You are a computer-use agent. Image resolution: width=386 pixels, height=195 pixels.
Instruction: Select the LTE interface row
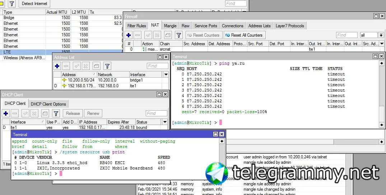61,52
